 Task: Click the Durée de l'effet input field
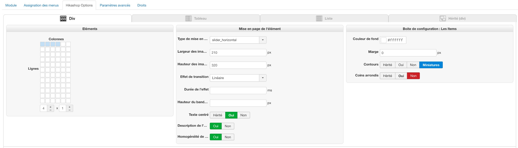point(238,90)
